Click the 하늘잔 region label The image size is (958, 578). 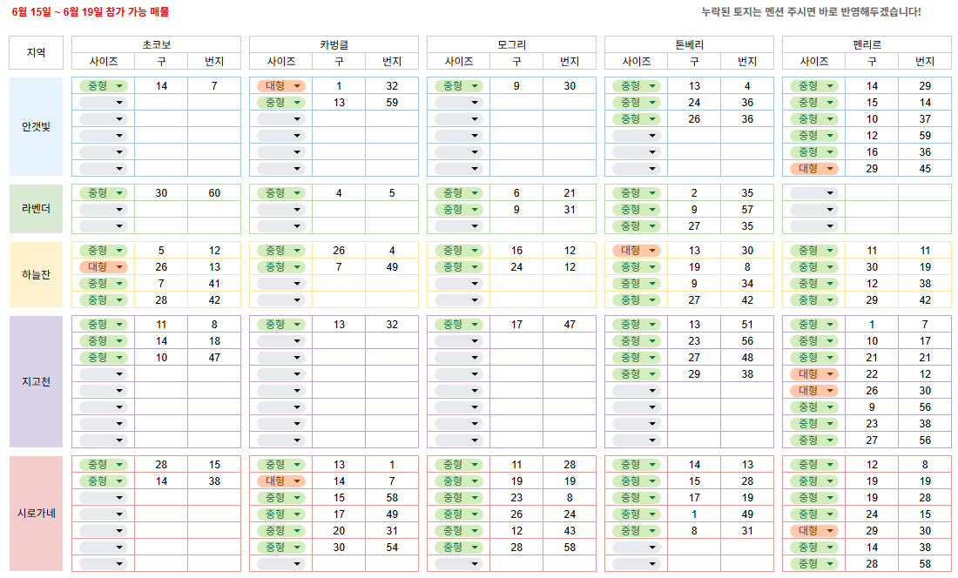pos(36,275)
